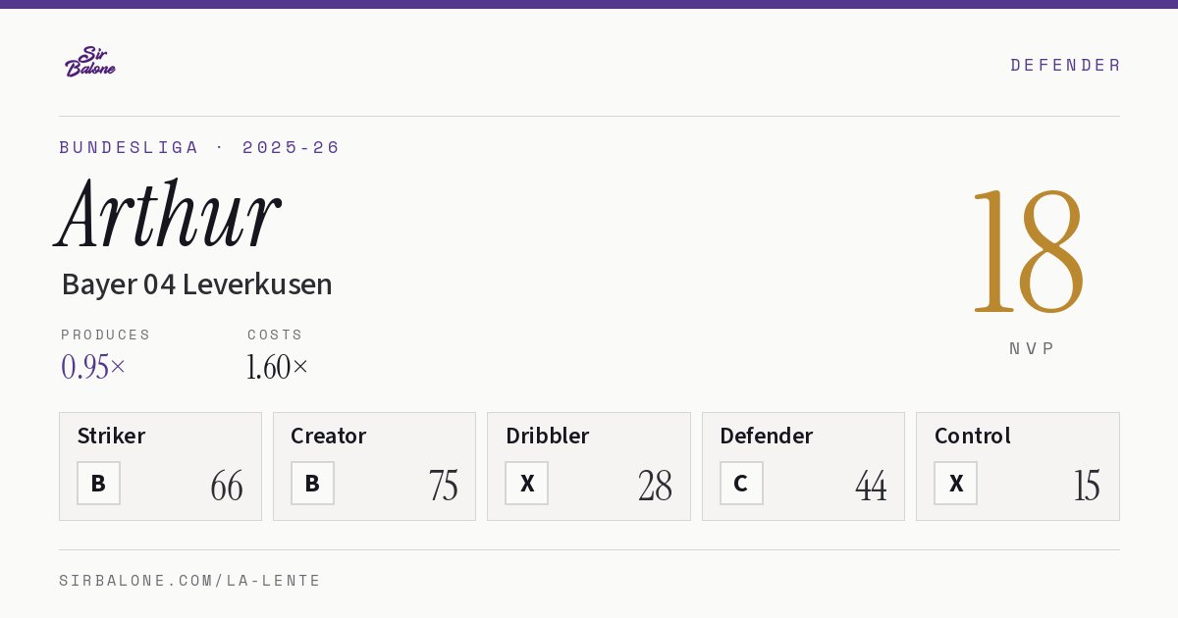
Task: Click the Control grade X badge
Action: 955,483
